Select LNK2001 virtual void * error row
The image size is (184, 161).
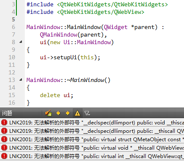[92, 148]
